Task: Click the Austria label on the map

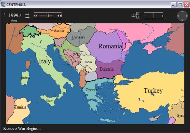Action: pos(59,30)
